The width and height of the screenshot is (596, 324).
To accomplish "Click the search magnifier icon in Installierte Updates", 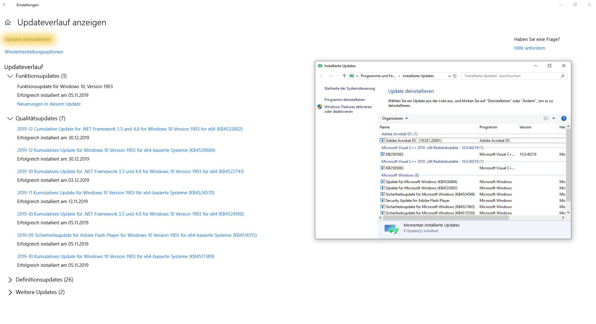I will [563, 76].
